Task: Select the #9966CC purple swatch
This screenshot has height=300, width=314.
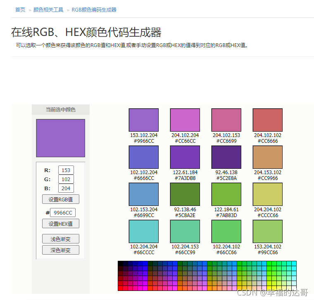Action: tap(143, 120)
